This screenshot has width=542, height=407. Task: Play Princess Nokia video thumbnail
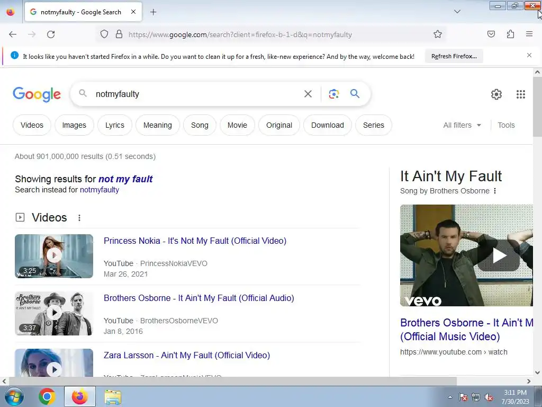point(54,256)
